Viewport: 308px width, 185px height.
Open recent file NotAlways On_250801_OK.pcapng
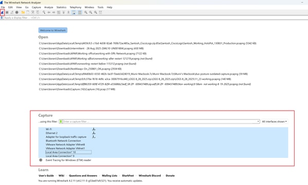point(80,69)
